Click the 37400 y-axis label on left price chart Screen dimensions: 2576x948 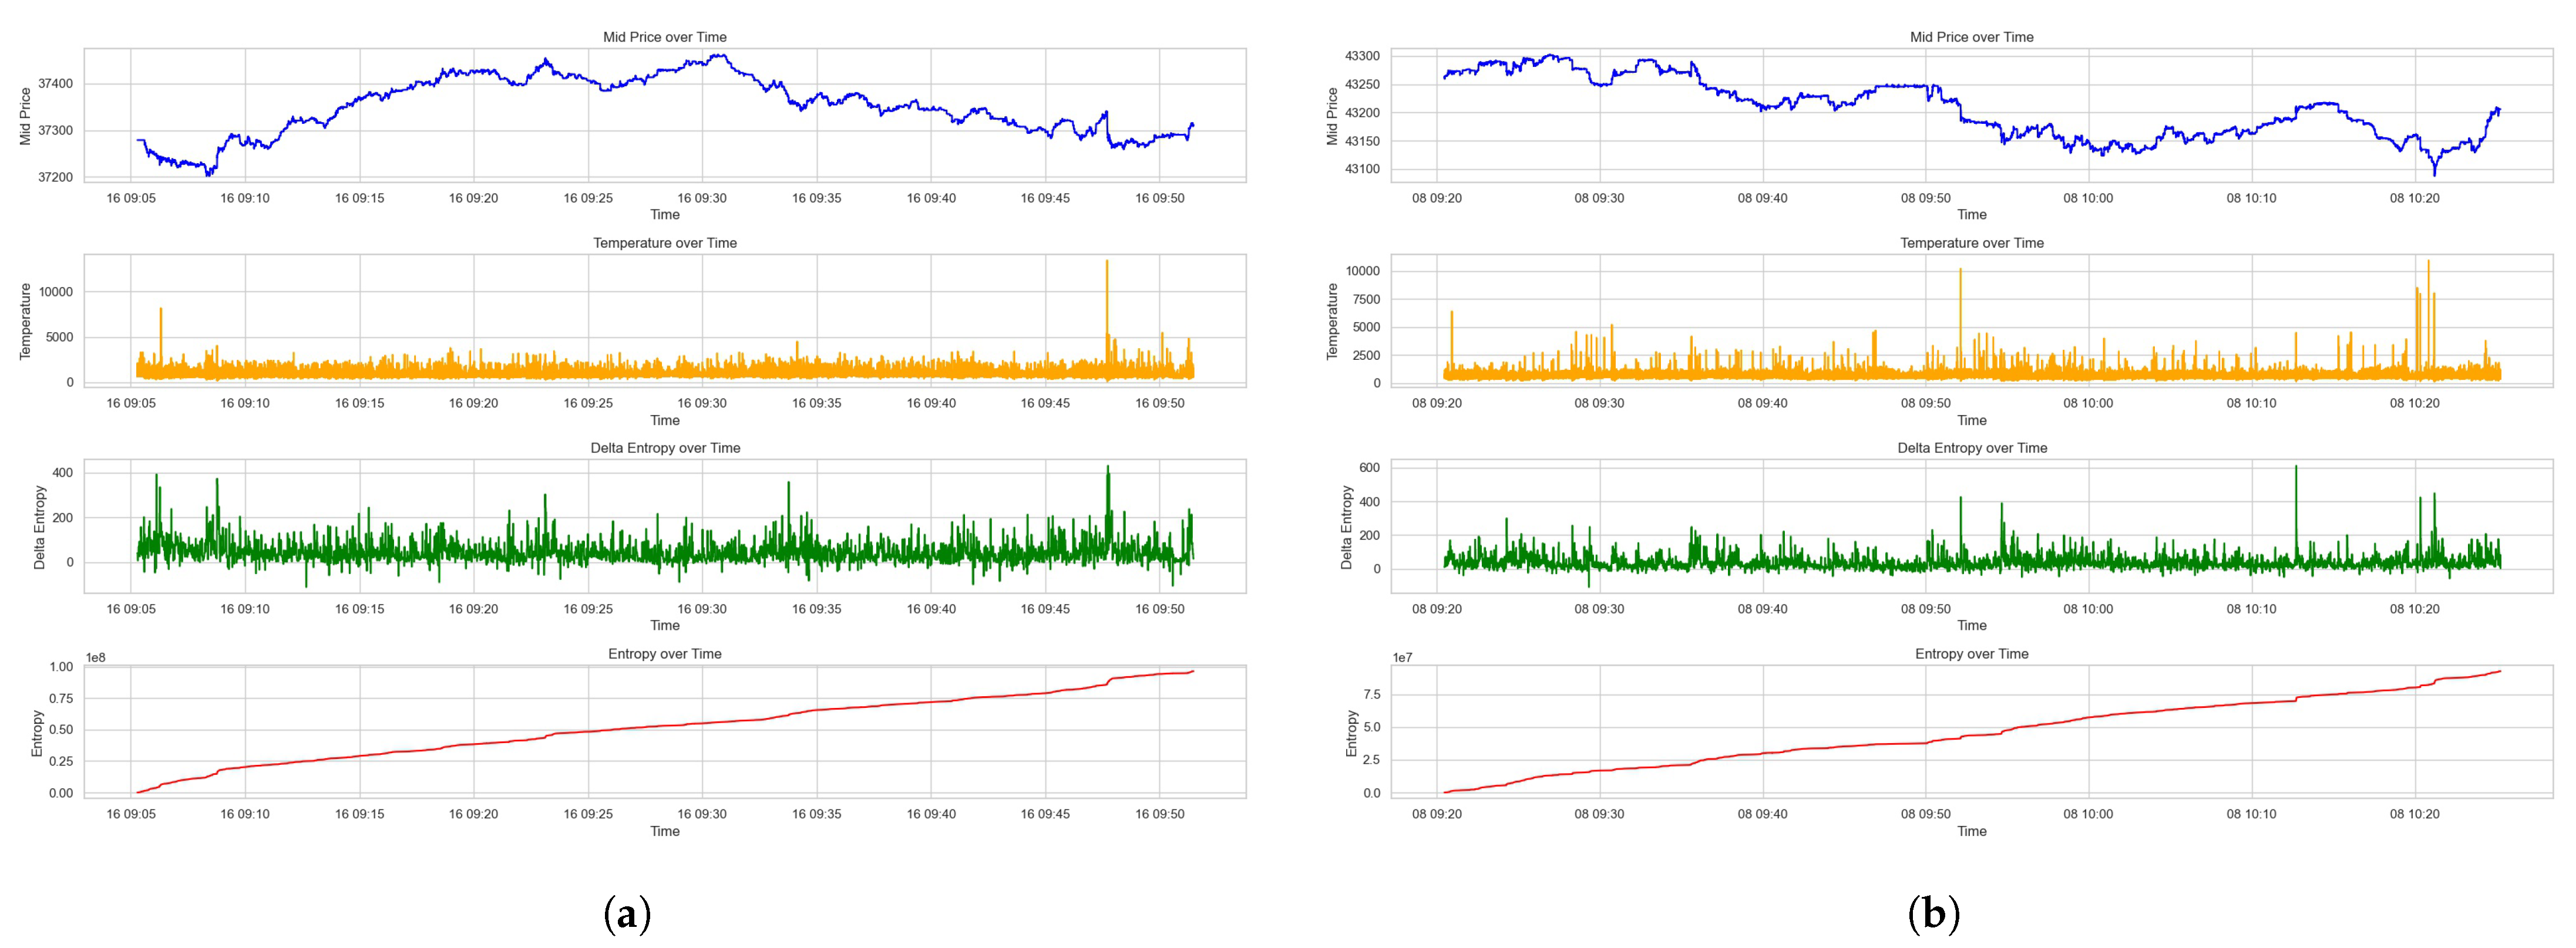click(55, 84)
